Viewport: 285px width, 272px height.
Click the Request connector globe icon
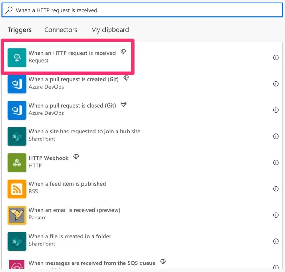pyautogui.click(x=17, y=58)
